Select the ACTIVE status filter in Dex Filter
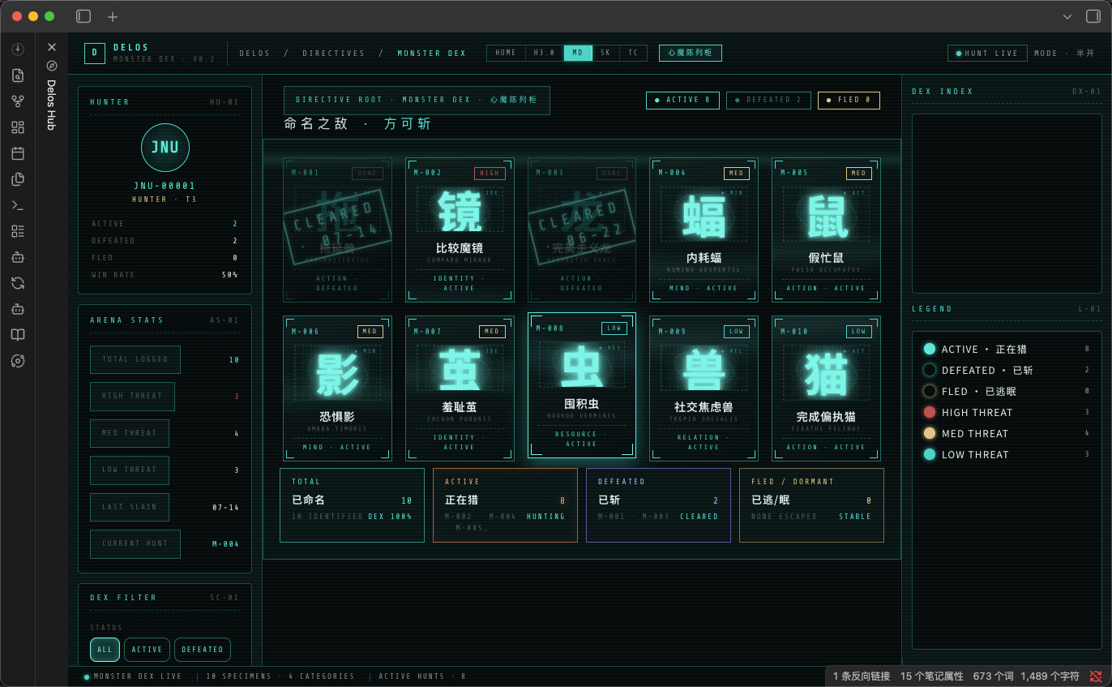Image resolution: width=1112 pixels, height=687 pixels. point(147,650)
